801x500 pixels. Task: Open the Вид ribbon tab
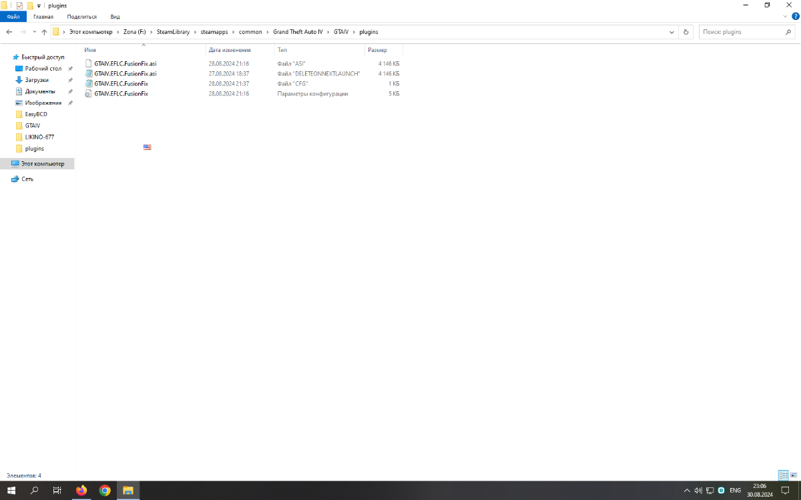115,17
